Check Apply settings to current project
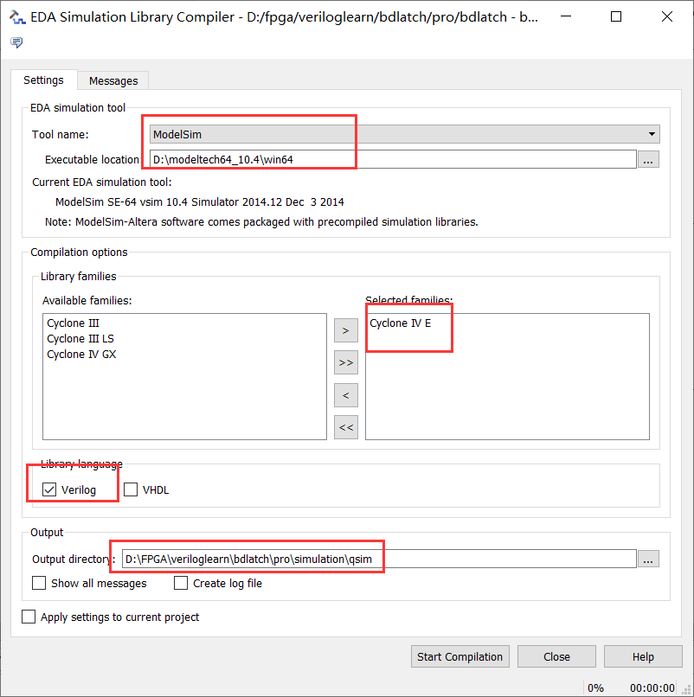Image resolution: width=694 pixels, height=697 pixels. pyautogui.click(x=29, y=617)
